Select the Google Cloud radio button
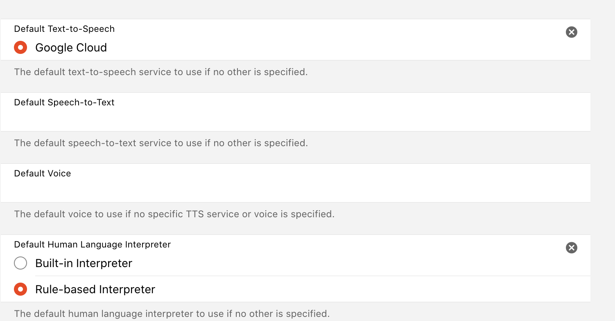 [x=20, y=48]
